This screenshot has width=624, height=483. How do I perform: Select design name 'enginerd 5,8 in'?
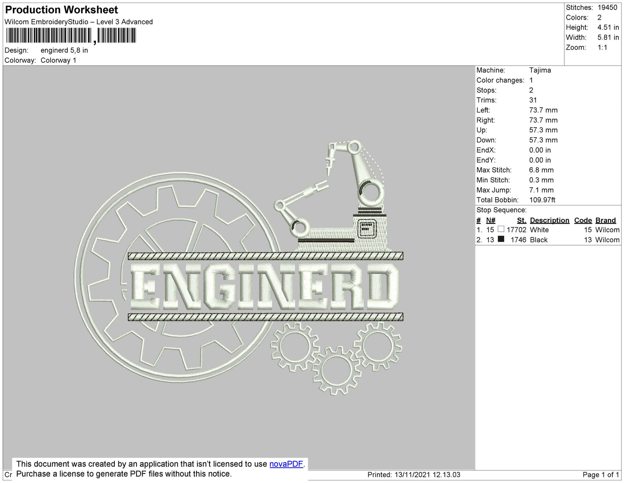pyautogui.click(x=64, y=50)
